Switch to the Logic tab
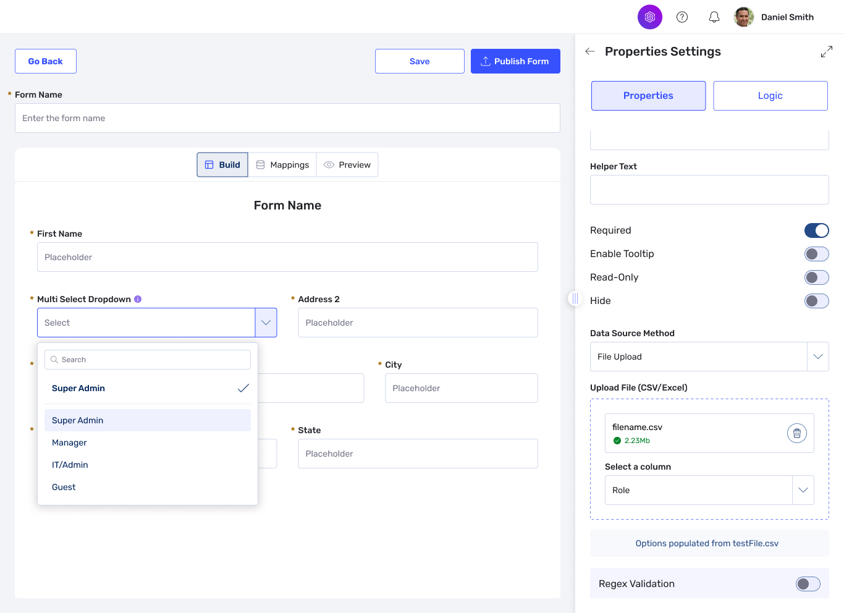844x613 pixels. (770, 96)
